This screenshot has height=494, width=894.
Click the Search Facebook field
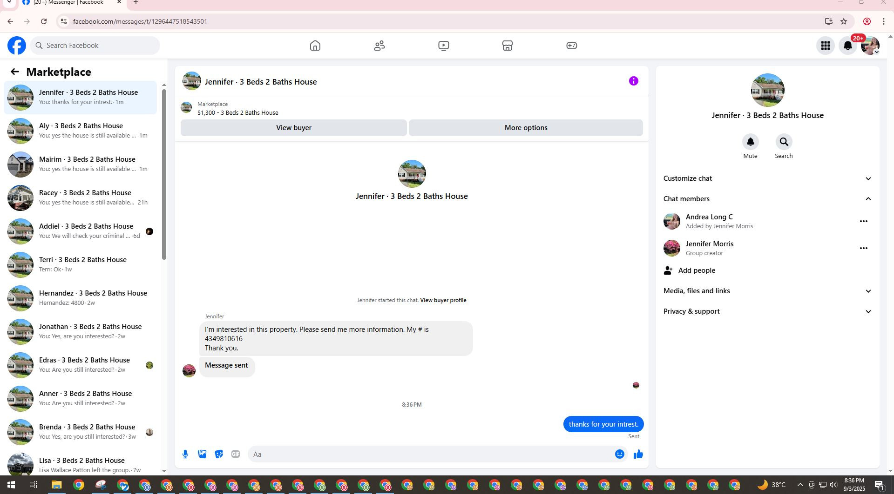click(95, 46)
